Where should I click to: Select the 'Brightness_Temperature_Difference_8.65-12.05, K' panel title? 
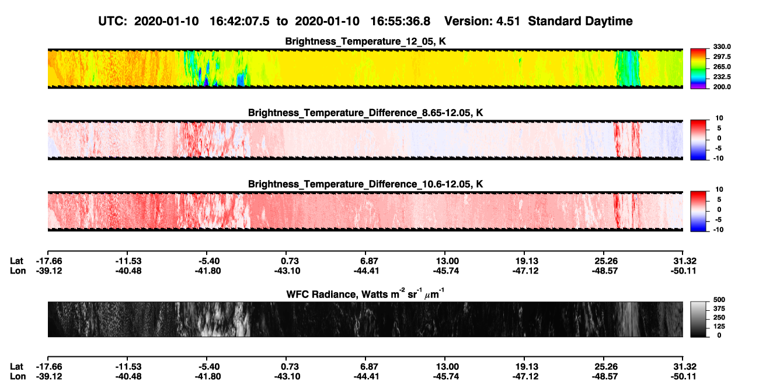(365, 113)
